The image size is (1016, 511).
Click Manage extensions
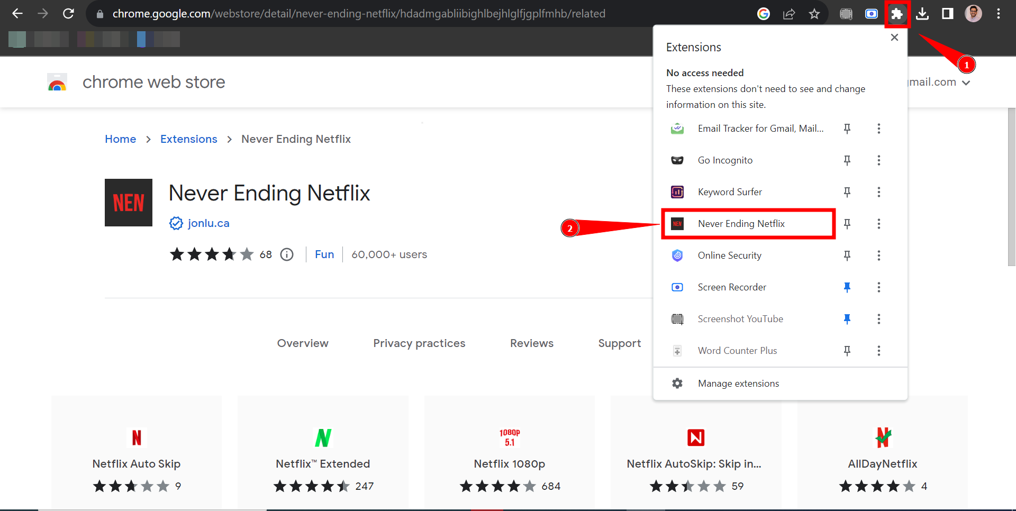pos(738,383)
